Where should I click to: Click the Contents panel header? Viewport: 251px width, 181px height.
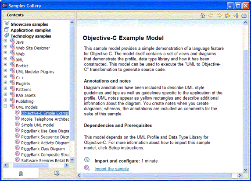(x=15, y=15)
